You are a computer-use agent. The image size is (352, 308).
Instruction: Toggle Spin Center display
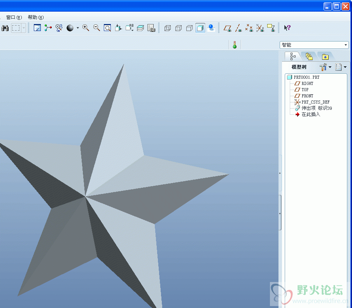[48, 28]
